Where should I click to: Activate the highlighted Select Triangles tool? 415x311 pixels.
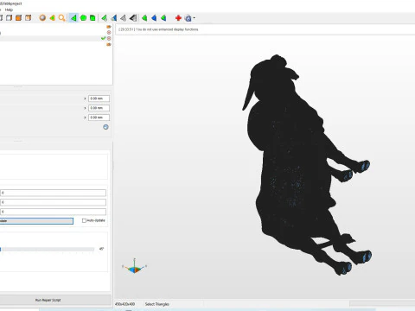point(73,18)
